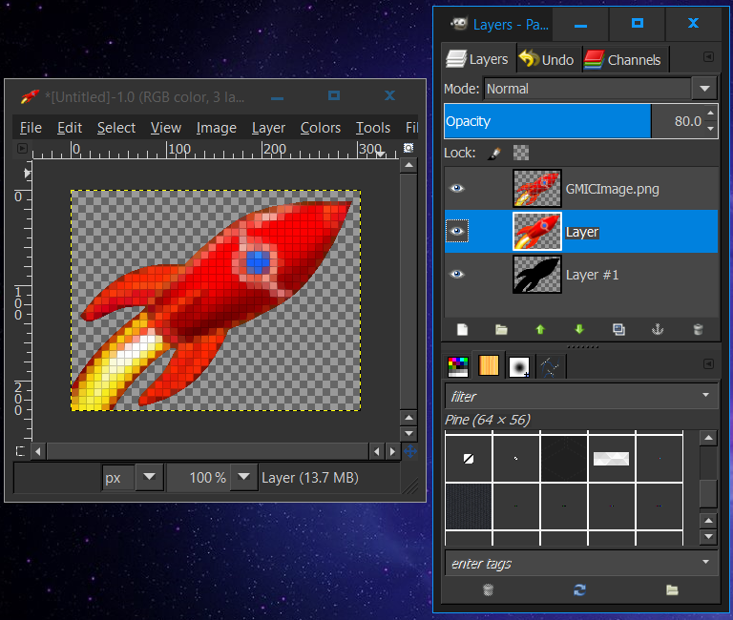Open the Select menu
Image resolution: width=733 pixels, height=620 pixels.
point(116,128)
